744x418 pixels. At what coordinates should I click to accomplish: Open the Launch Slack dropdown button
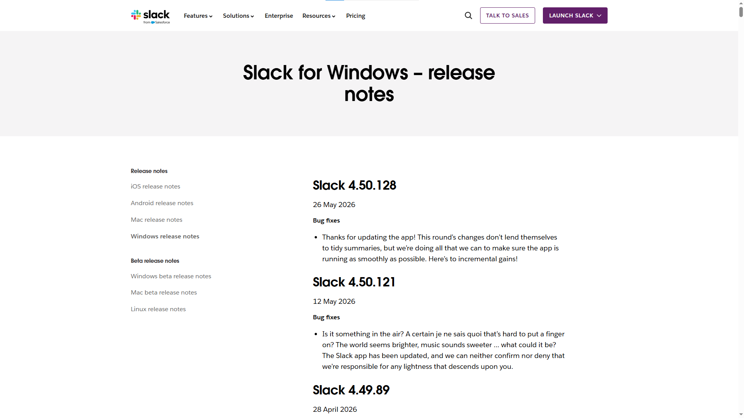tap(575, 15)
